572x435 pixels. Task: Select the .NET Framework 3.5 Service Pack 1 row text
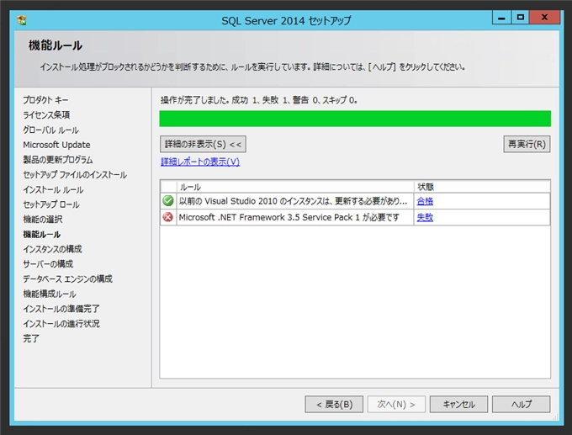point(289,217)
